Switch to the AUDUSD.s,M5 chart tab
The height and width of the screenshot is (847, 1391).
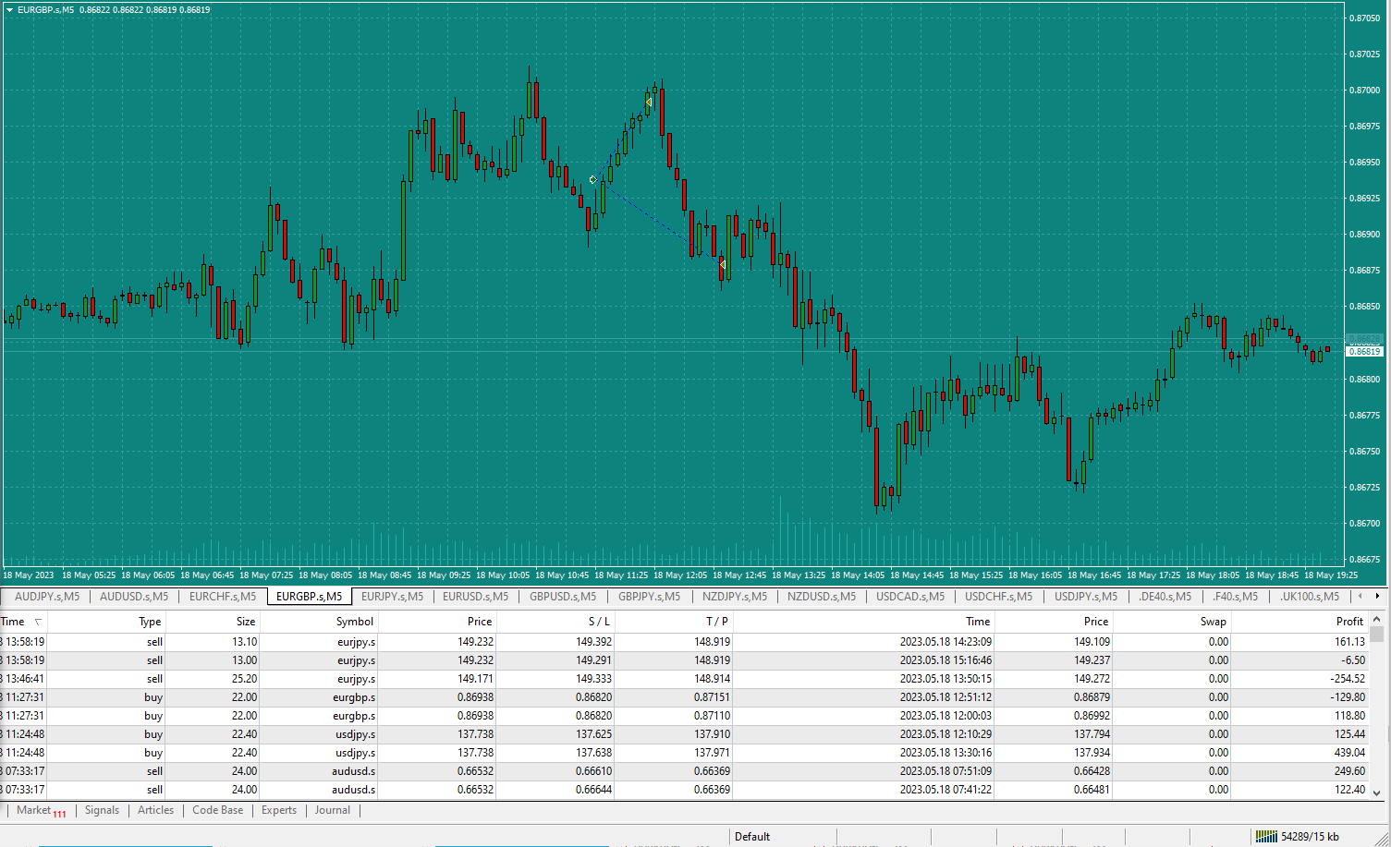tap(134, 597)
